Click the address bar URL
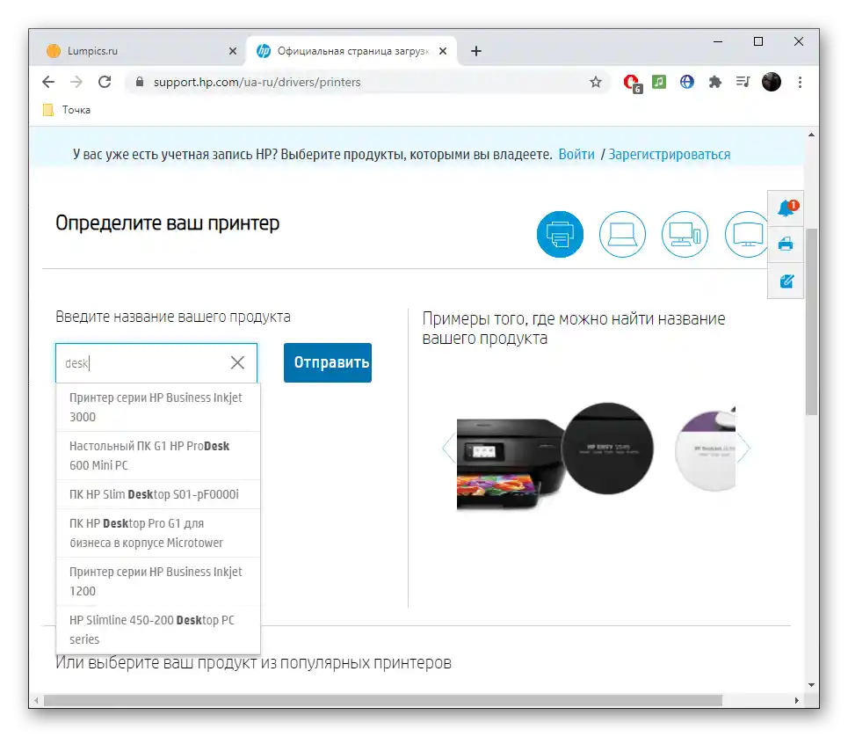The width and height of the screenshot is (848, 737). pos(257,83)
